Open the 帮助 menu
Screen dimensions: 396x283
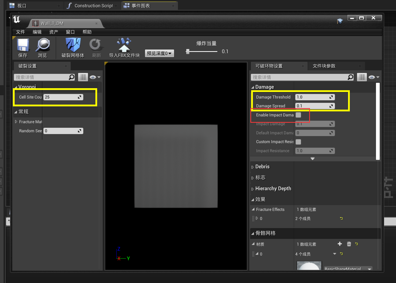(x=87, y=32)
